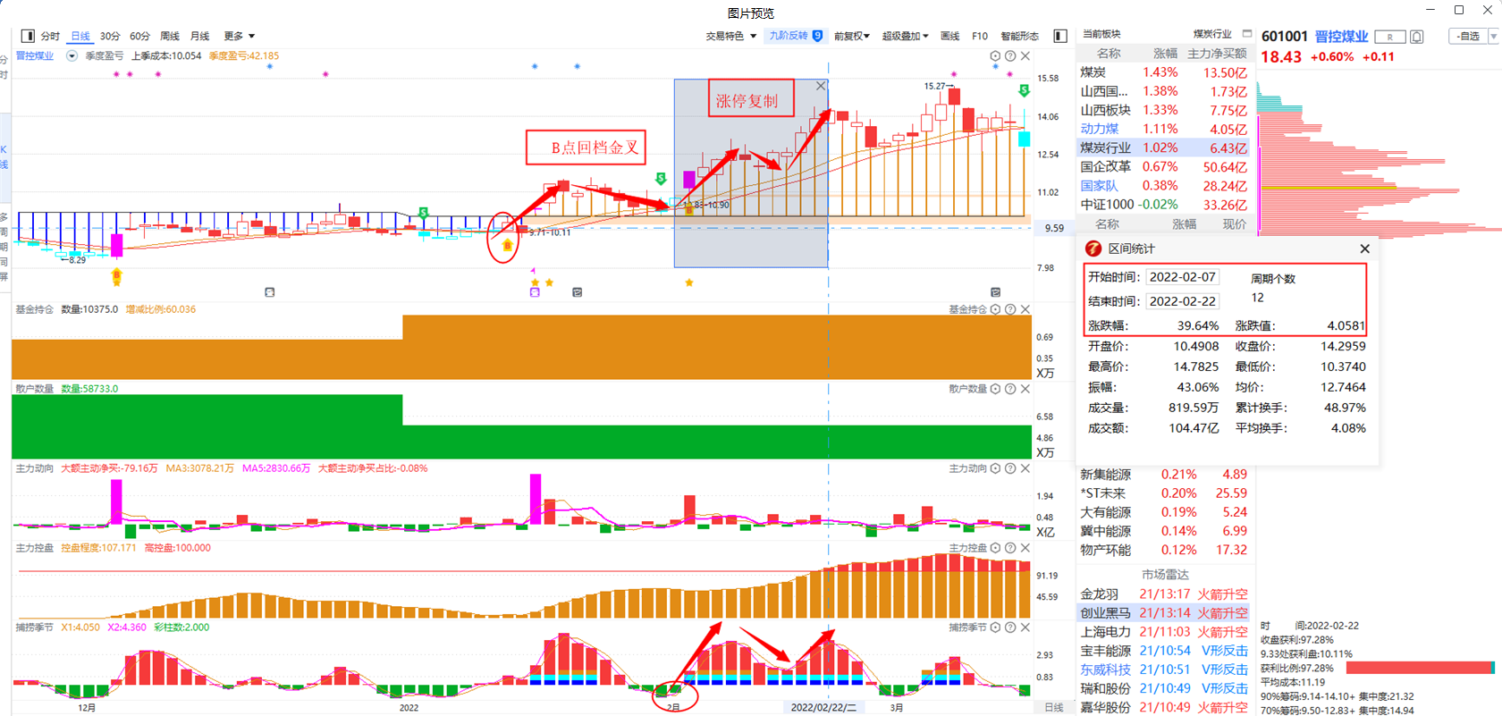Click the price alert bell icon

click(1417, 37)
